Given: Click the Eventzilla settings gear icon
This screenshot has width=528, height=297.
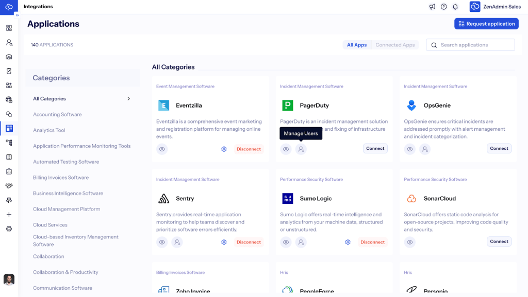Looking at the screenshot, I should coord(224,149).
